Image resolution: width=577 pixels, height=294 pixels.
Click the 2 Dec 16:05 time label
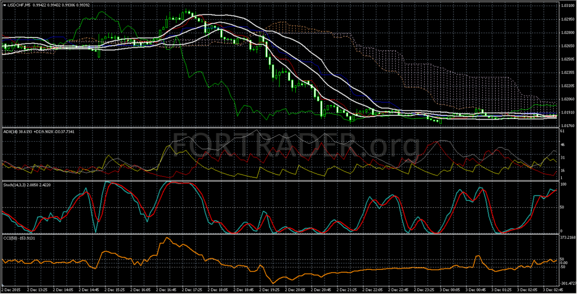click(x=141, y=290)
